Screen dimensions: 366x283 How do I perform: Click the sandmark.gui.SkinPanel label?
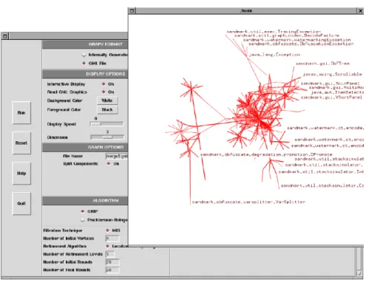click(x=330, y=83)
